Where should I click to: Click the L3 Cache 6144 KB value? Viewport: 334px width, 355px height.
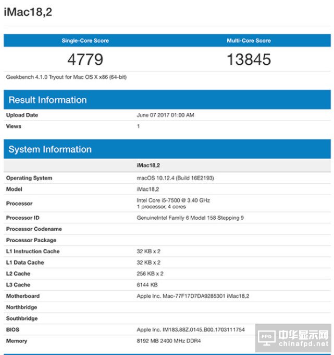147,285
